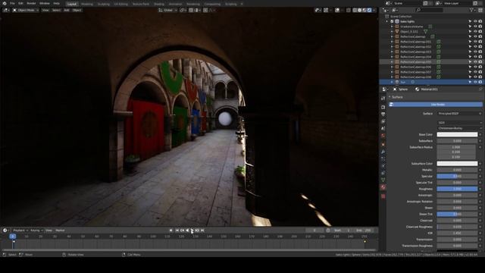Open the viewport editor type selector
Screen dimensions: 485x273
(x=6, y=10)
